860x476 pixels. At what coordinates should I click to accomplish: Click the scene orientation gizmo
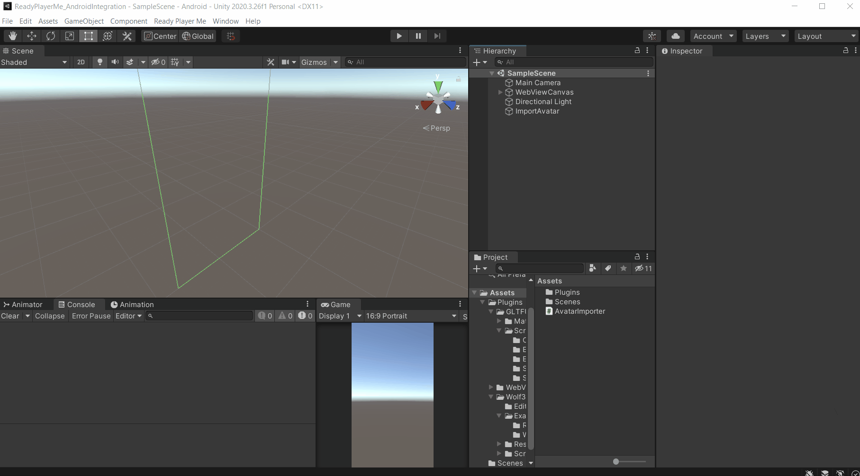(x=438, y=99)
